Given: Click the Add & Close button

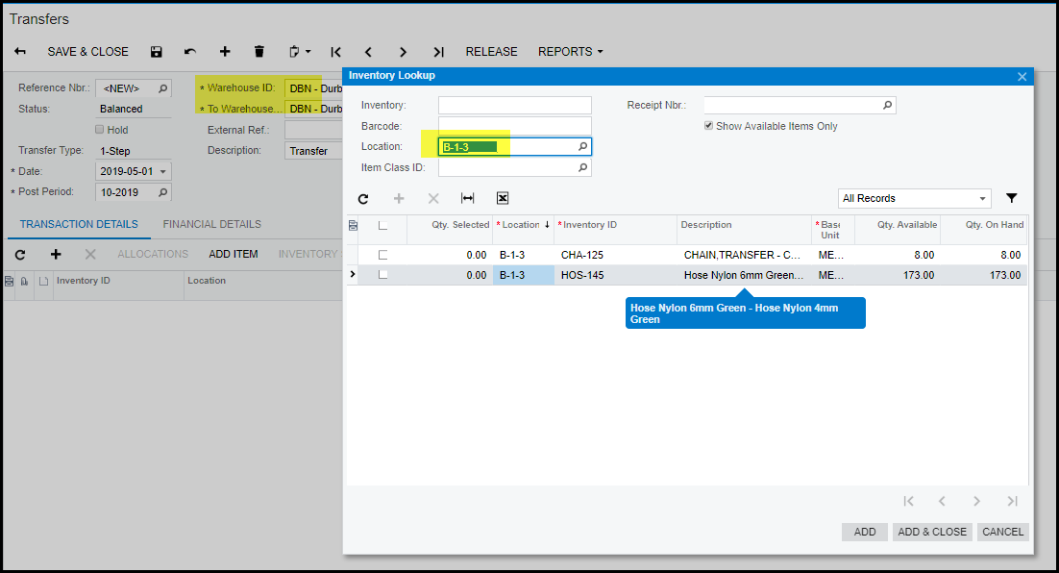Looking at the screenshot, I should pos(931,532).
